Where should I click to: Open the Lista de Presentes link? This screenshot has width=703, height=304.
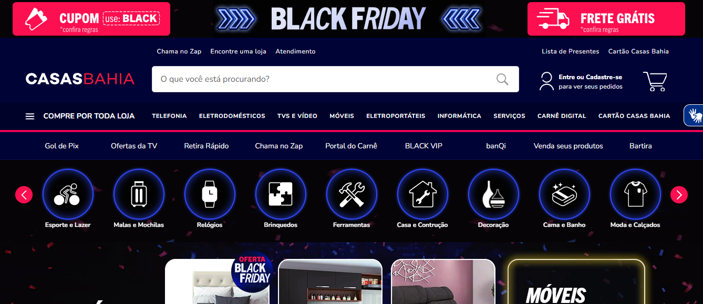[x=571, y=51]
